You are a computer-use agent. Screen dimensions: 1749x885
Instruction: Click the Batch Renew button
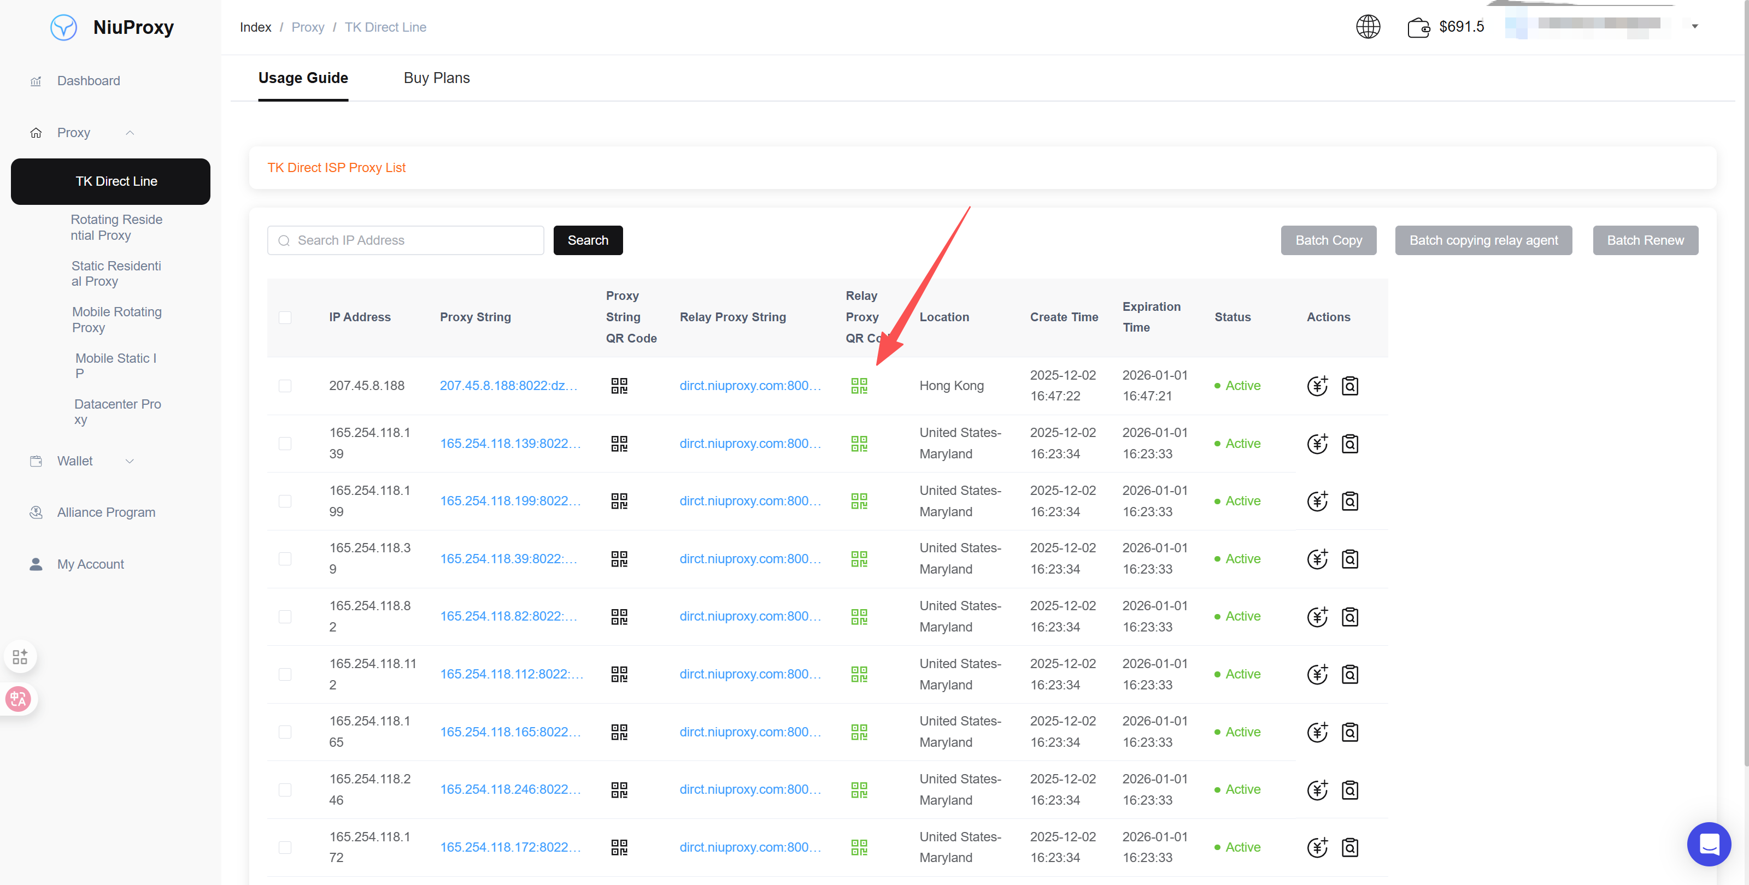(x=1645, y=240)
